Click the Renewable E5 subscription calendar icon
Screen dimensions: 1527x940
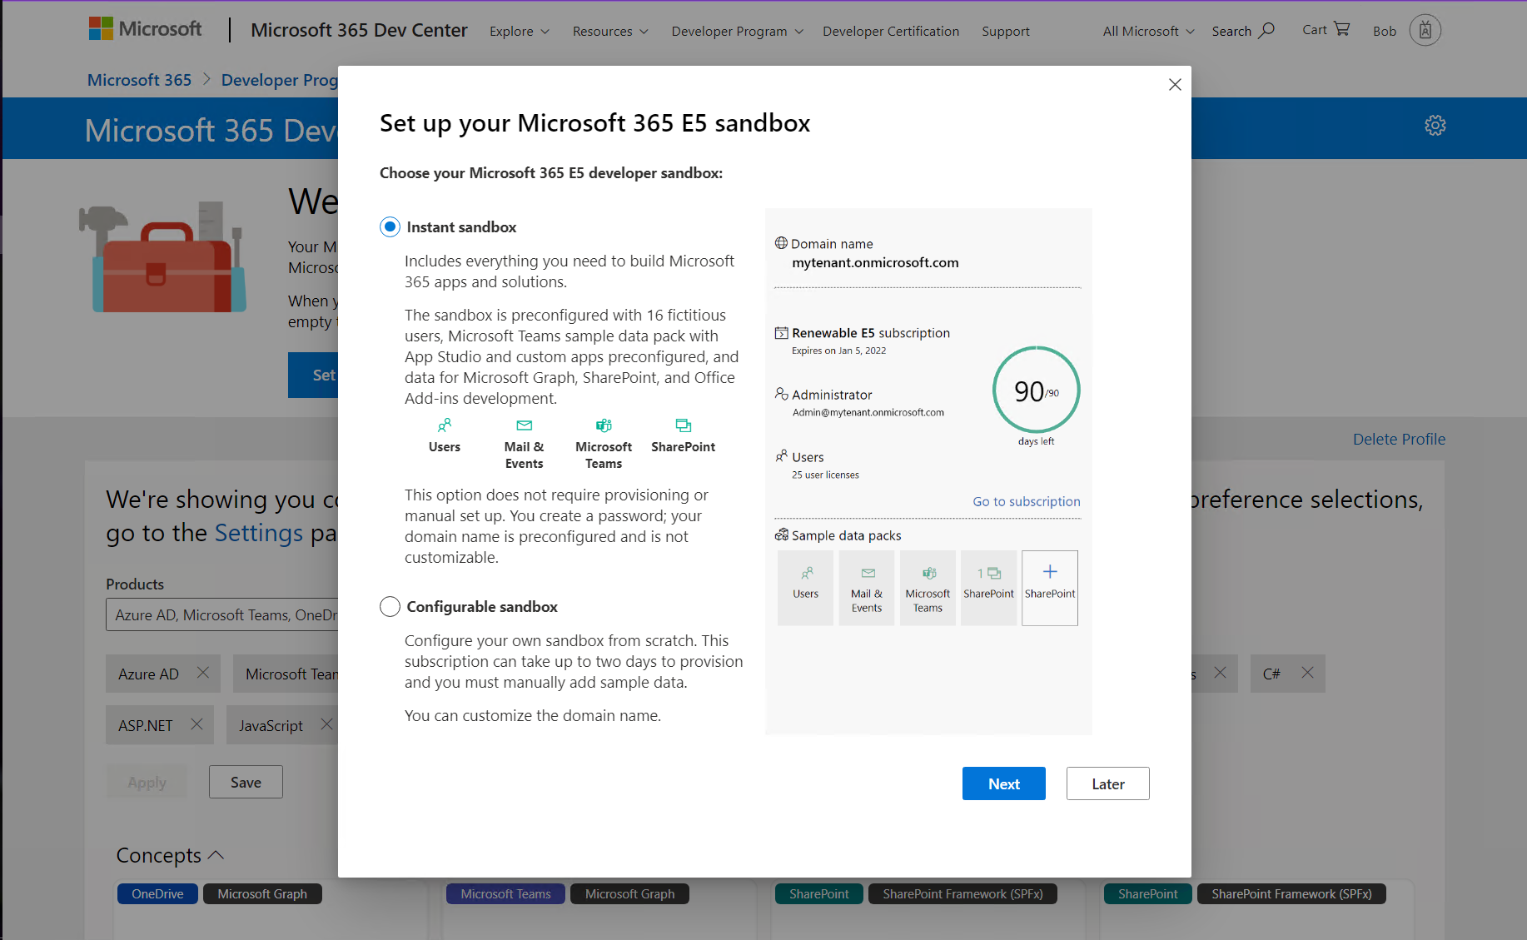pyautogui.click(x=781, y=333)
